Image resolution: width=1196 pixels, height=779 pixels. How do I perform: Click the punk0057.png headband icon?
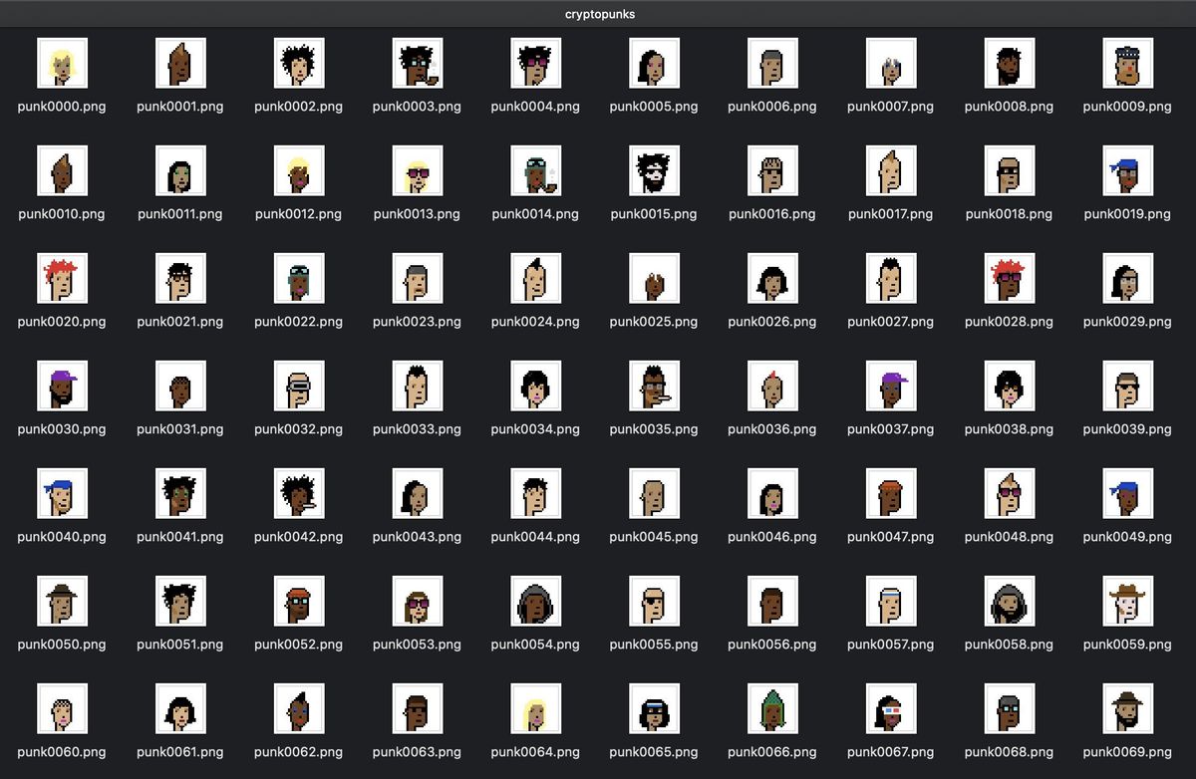[891, 601]
